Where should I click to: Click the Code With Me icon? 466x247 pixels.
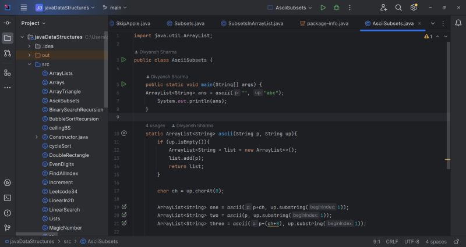pos(384,8)
